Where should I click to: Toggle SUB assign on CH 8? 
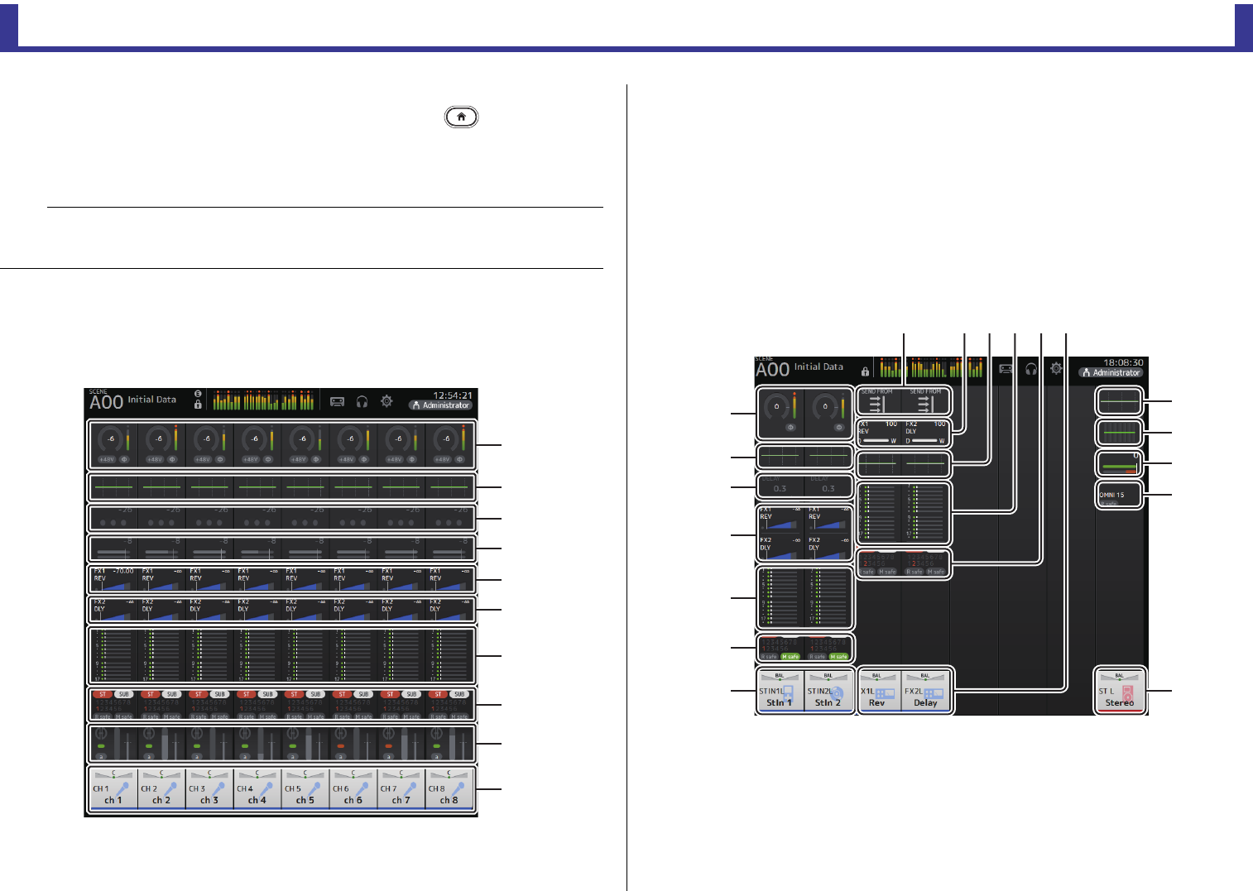tap(459, 694)
